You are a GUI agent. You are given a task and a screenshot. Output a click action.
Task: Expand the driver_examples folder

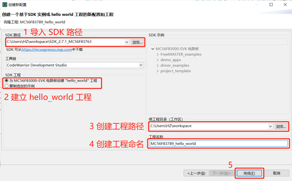click(x=158, y=66)
